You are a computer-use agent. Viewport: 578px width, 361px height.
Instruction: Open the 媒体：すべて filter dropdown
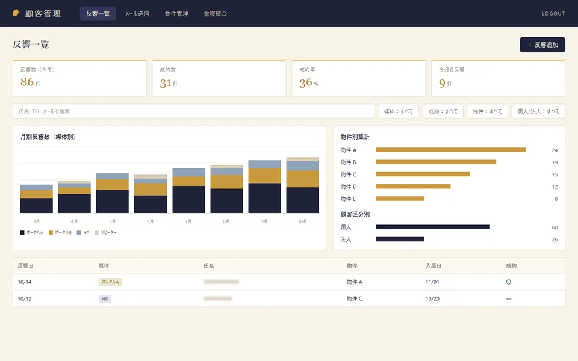[x=399, y=111]
